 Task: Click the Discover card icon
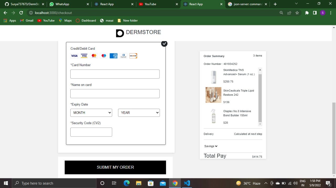(x=133, y=56)
